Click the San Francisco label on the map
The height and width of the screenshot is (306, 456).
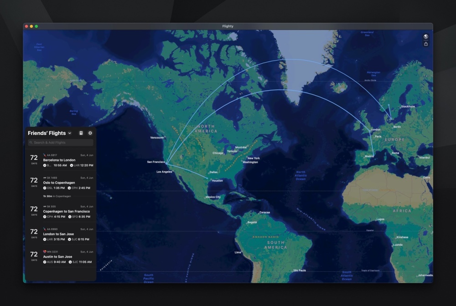[156, 162]
